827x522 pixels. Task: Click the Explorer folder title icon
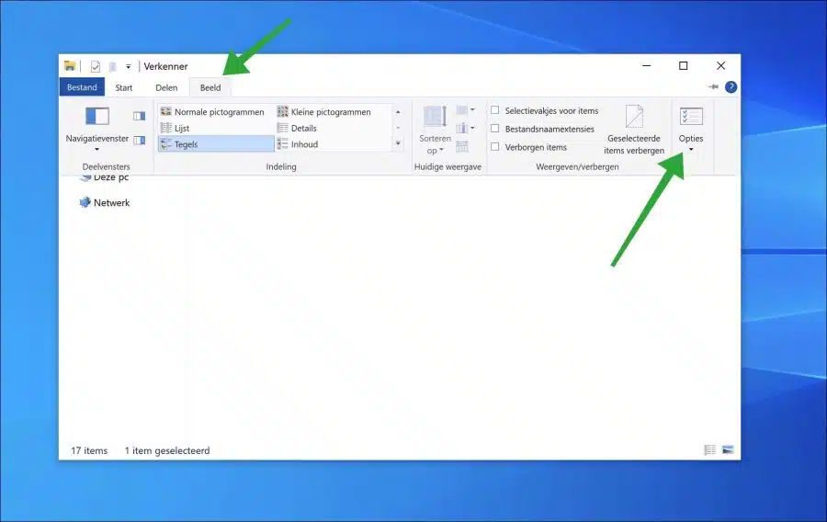point(70,66)
